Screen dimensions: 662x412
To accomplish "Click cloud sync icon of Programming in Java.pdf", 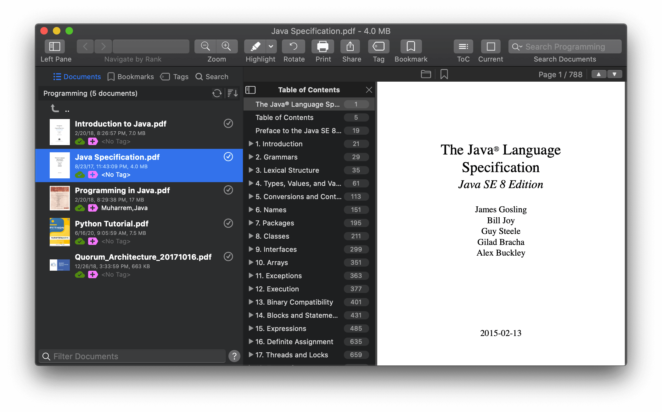I will (80, 208).
